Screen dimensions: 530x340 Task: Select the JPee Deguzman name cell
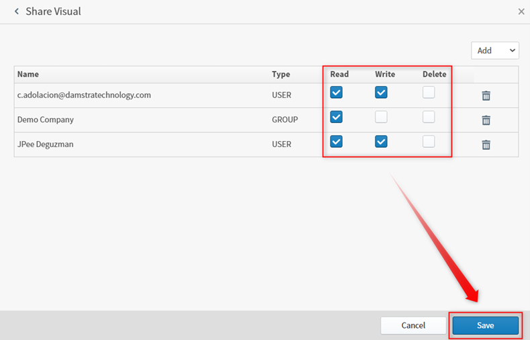click(x=45, y=144)
